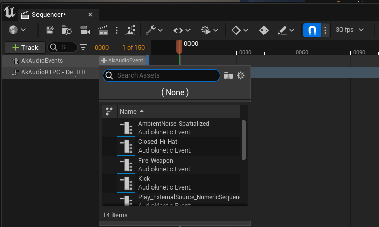Select Play_ExternalSource_NumericSequence event
Viewport: 379px width, 227px height.
pyautogui.click(x=171, y=199)
